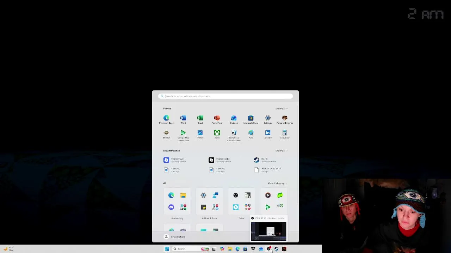Open the pinned Photos app
Image resolution: width=451 pixels, height=253 pixels.
(200, 134)
